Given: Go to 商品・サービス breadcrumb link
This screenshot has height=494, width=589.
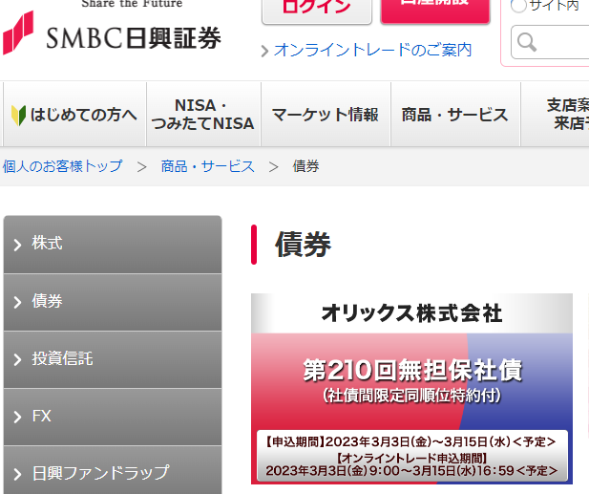Looking at the screenshot, I should (208, 166).
